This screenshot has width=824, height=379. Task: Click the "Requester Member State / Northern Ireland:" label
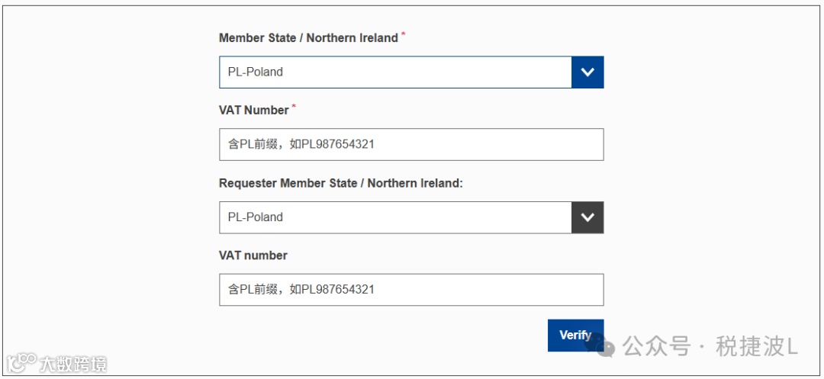click(x=341, y=183)
